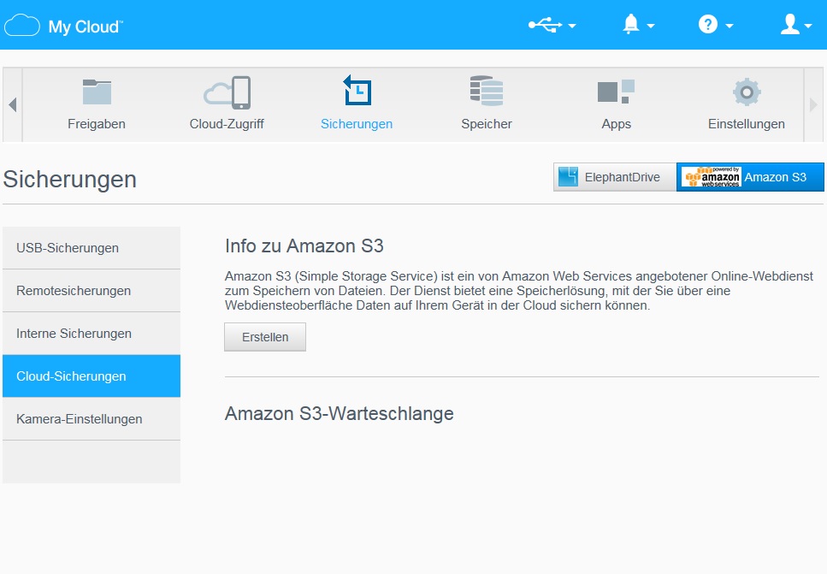827x574 pixels.
Task: Expand the help question mark menu
Action: point(716,25)
